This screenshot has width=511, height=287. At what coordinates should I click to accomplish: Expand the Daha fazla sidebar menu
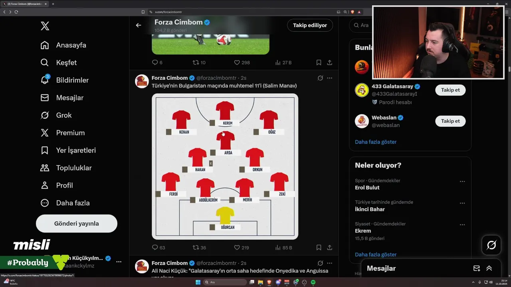pos(65,203)
